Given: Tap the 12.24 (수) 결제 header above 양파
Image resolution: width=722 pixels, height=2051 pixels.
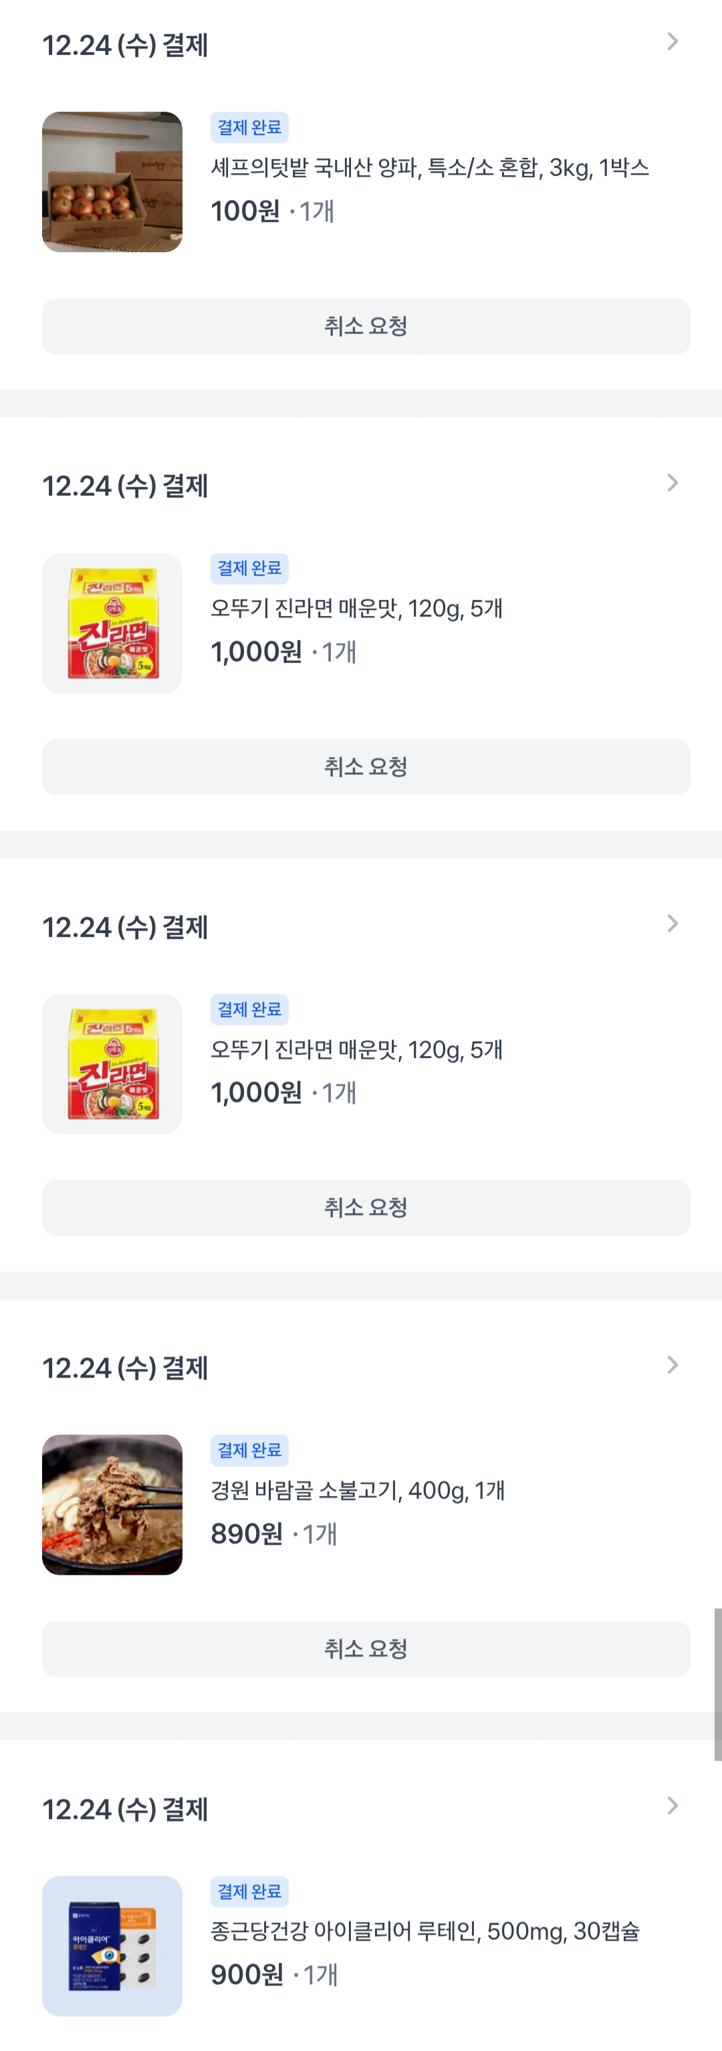Looking at the screenshot, I should click(125, 45).
